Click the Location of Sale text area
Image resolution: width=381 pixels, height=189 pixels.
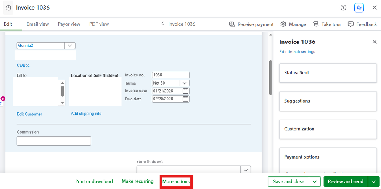click(x=95, y=92)
